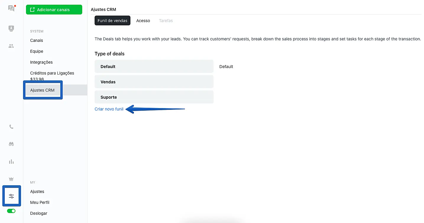424x223 pixels.
Task: Click the binoculars tracking icon in the sidebar
Action: tap(11, 144)
